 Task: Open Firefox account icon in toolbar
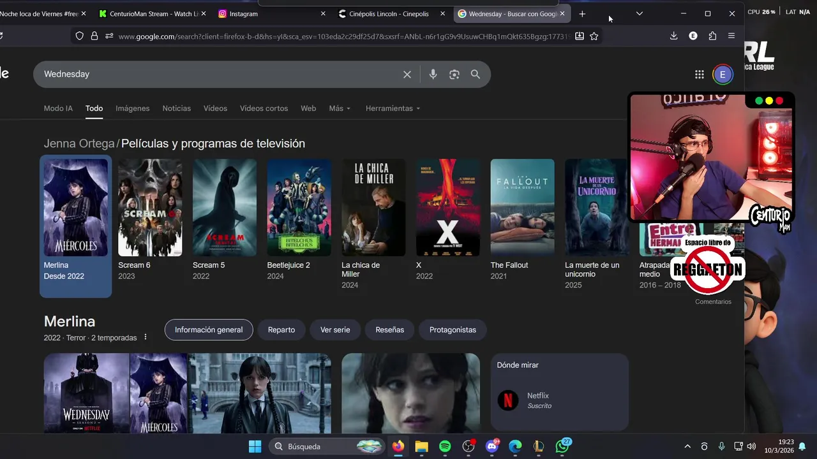point(693,36)
